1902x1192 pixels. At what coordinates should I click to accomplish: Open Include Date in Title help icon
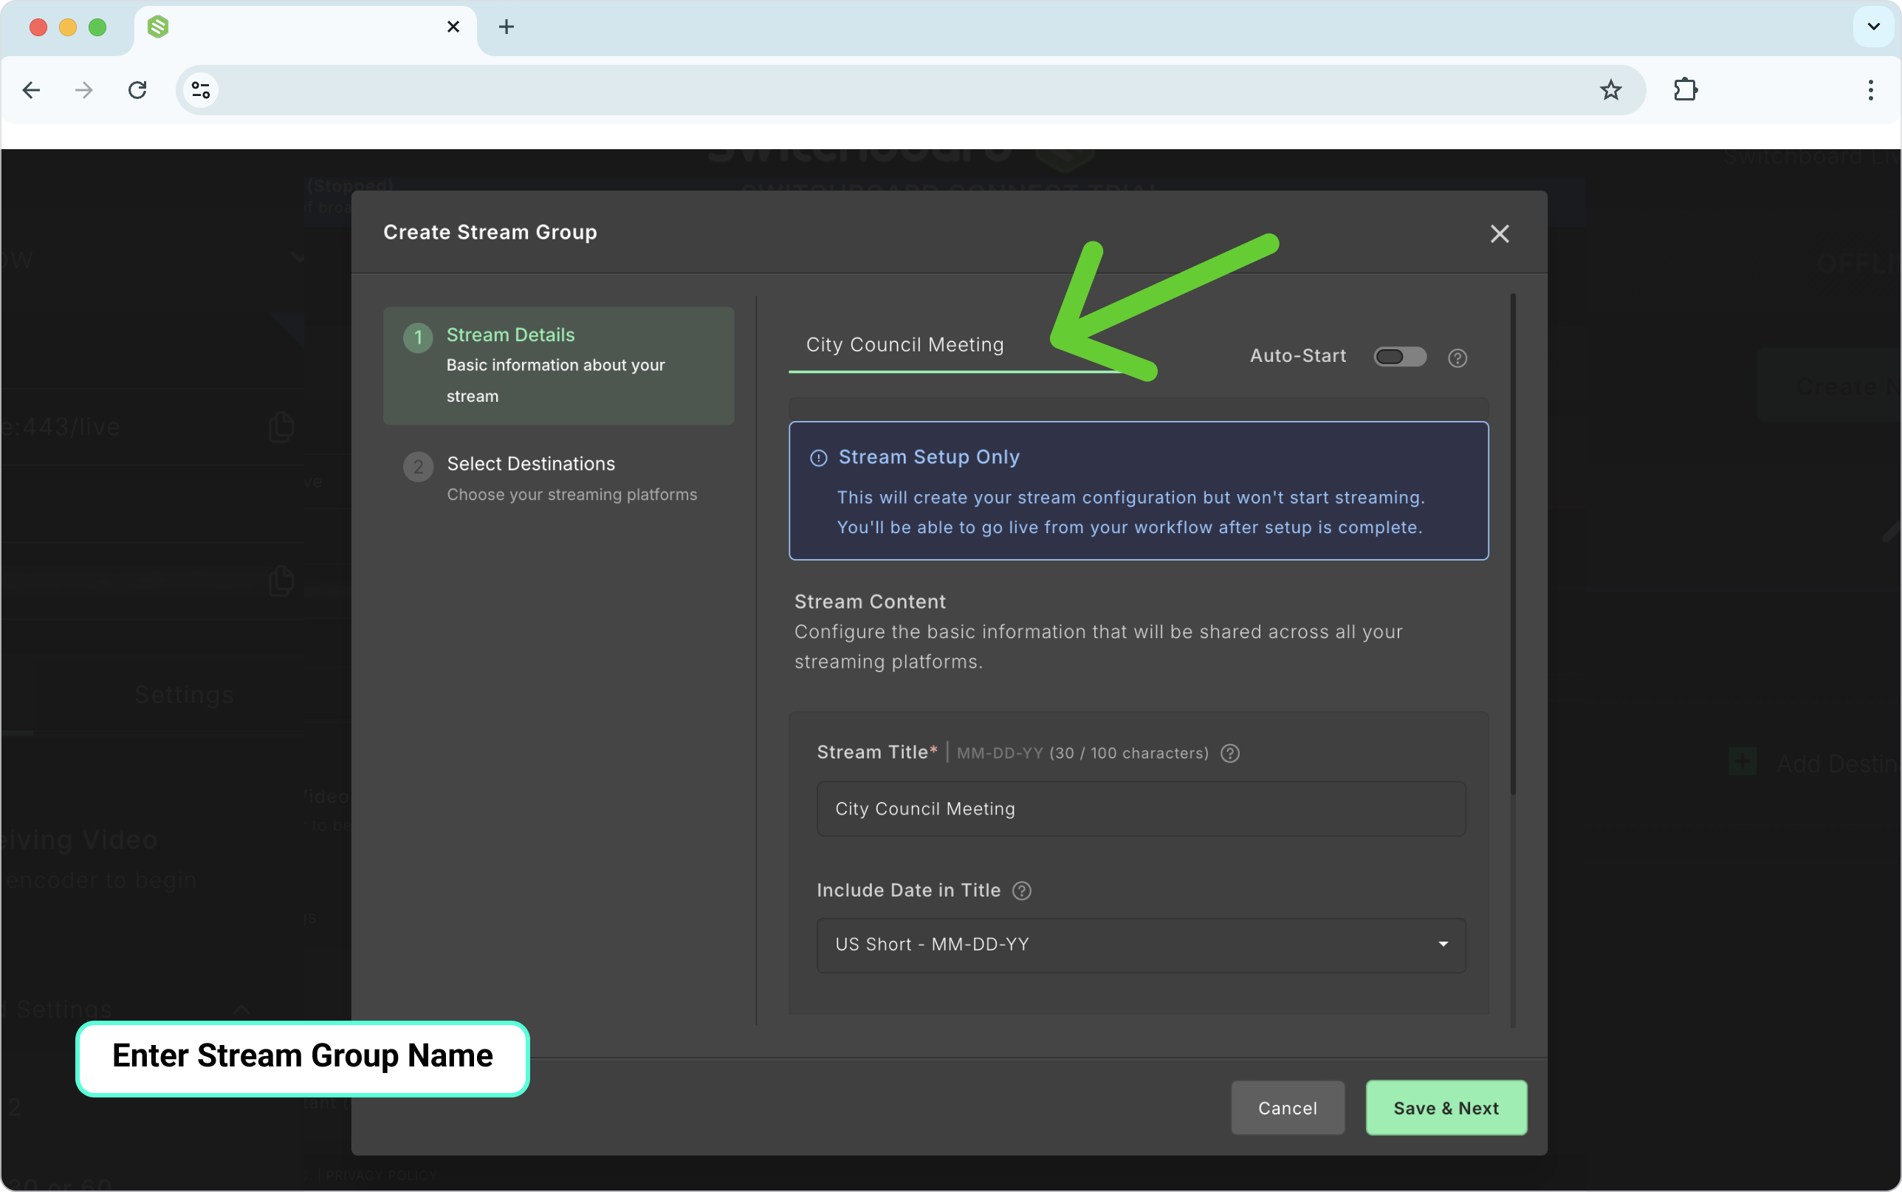[1022, 891]
